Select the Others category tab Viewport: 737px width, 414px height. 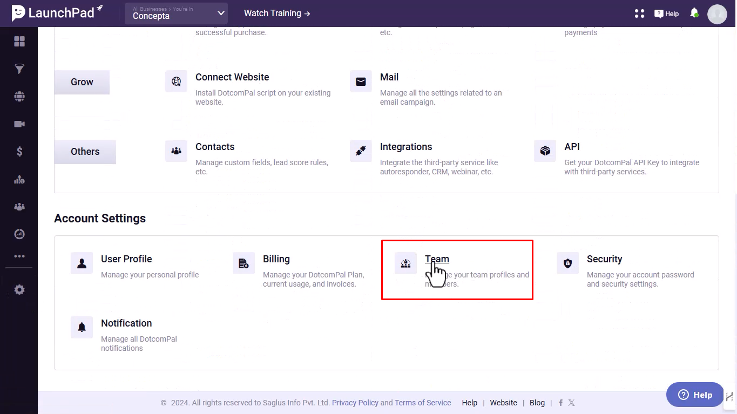pos(85,152)
